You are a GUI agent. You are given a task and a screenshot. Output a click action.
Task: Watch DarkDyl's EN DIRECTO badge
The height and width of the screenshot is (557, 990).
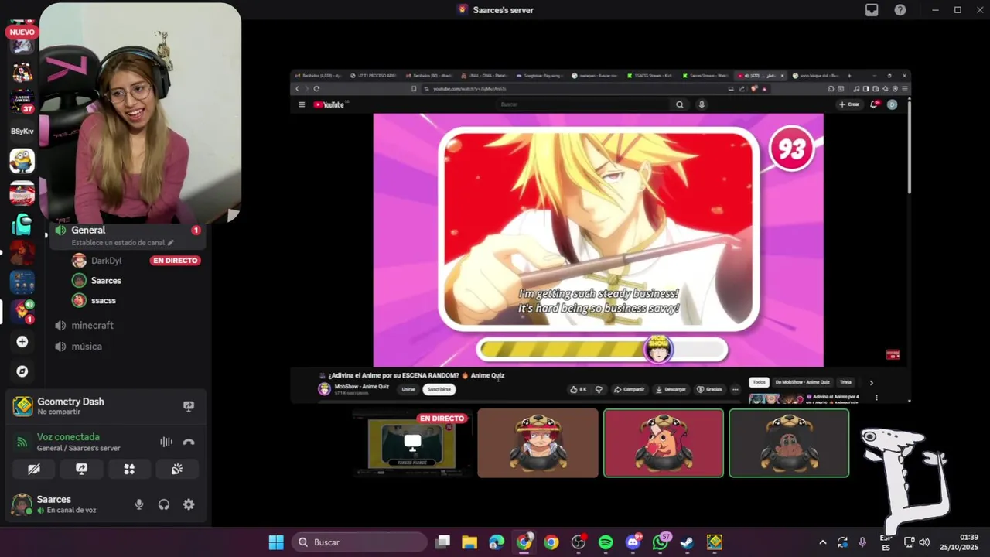[x=176, y=261]
